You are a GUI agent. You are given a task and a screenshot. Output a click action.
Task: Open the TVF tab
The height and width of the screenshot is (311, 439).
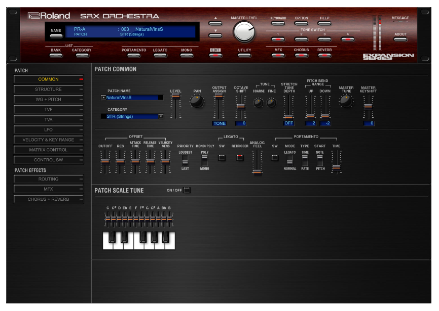pyautogui.click(x=49, y=109)
